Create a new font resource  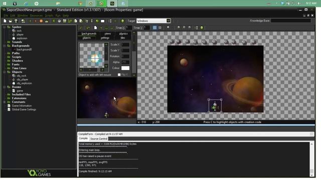point(86,21)
